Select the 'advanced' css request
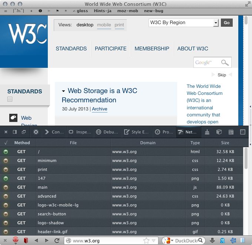 (122, 196)
